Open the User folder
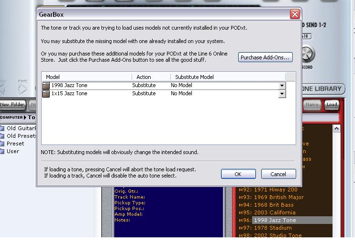Viewport: 355px width, 245px height. tap(13, 152)
